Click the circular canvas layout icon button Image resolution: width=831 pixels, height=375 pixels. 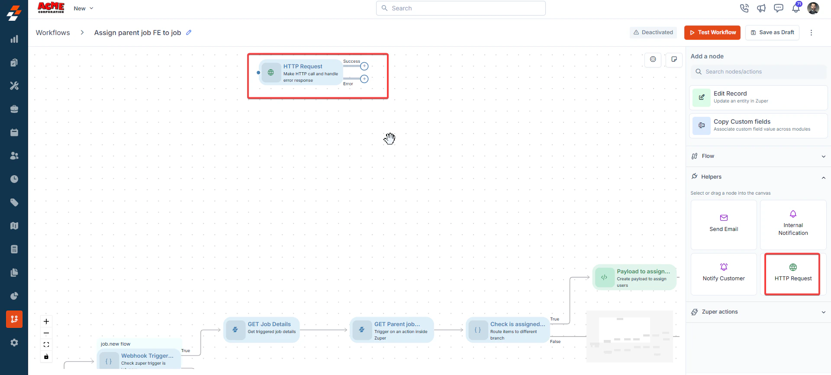click(x=653, y=59)
